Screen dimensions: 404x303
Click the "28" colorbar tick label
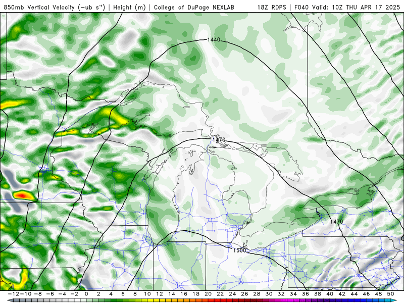pos(257,294)
